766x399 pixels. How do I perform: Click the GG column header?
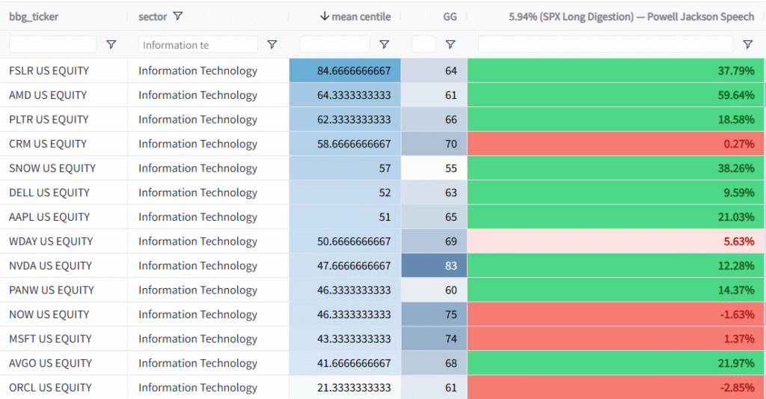(x=450, y=16)
